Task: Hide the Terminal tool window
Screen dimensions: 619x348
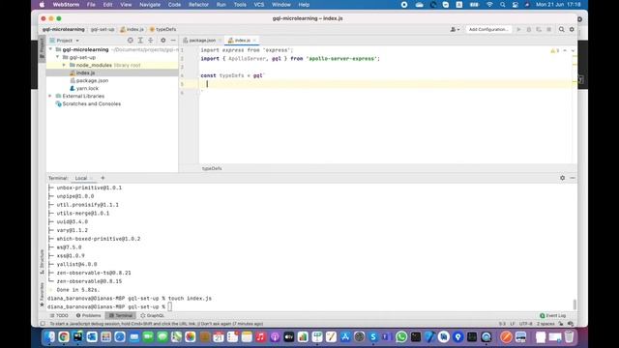Action: (573, 178)
